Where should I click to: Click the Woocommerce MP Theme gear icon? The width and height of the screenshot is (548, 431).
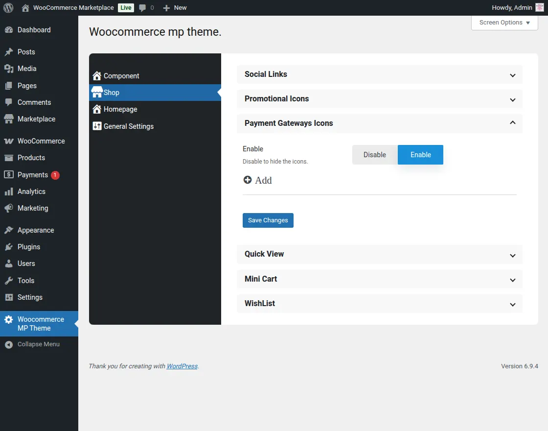9,319
